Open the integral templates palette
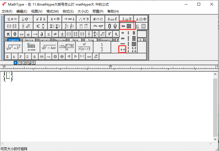 (69, 26)
